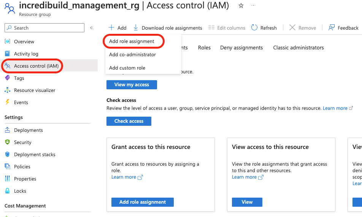The width and height of the screenshot is (362, 217).
Task: Open Overview in the sidebar
Action: click(x=24, y=41)
